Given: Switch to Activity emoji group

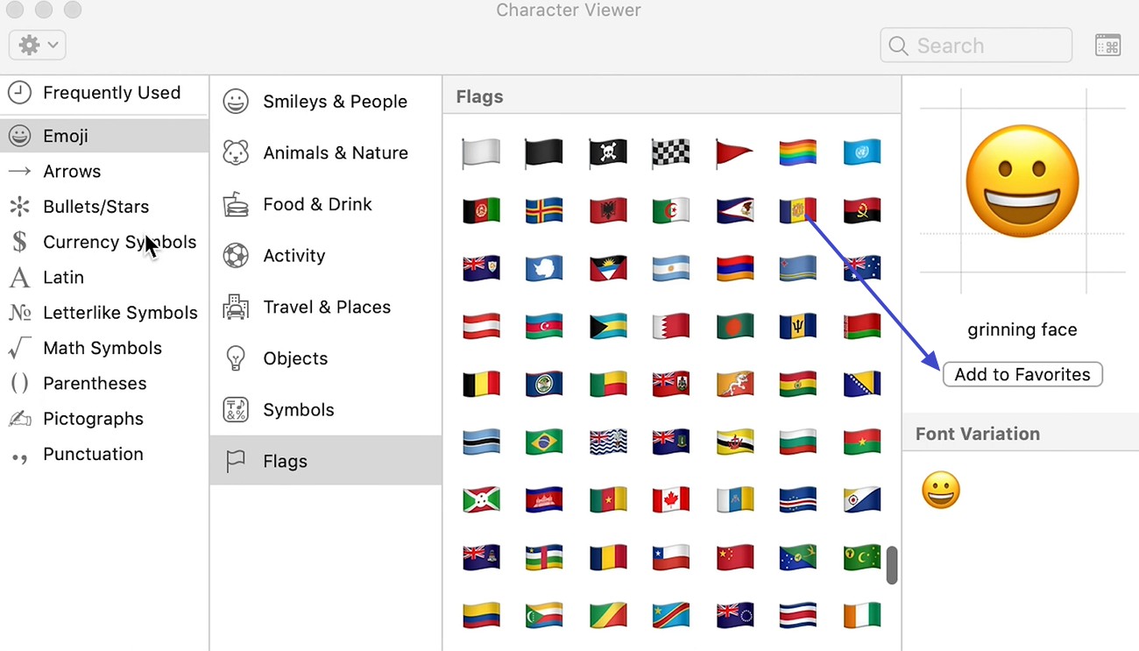Looking at the screenshot, I should [326, 256].
